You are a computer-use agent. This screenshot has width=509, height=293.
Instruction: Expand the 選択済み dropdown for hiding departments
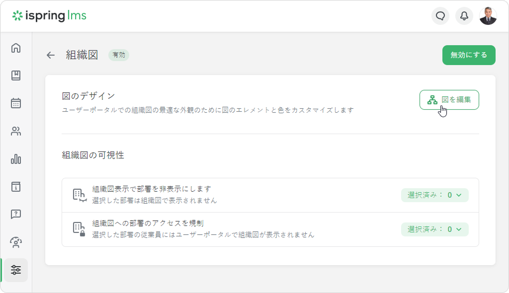coord(434,195)
